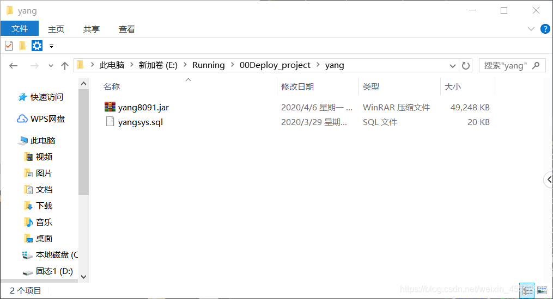Switch to details view in status bar
The image size is (553, 299).
[x=526, y=290]
